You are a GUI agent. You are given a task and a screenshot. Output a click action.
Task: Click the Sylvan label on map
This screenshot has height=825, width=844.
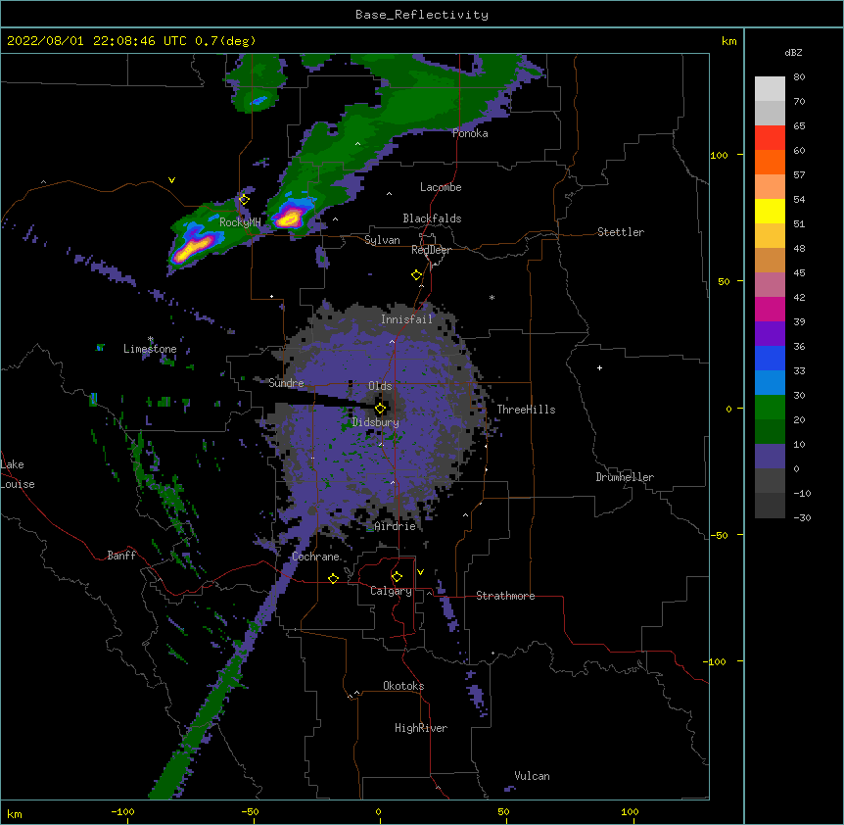click(382, 240)
